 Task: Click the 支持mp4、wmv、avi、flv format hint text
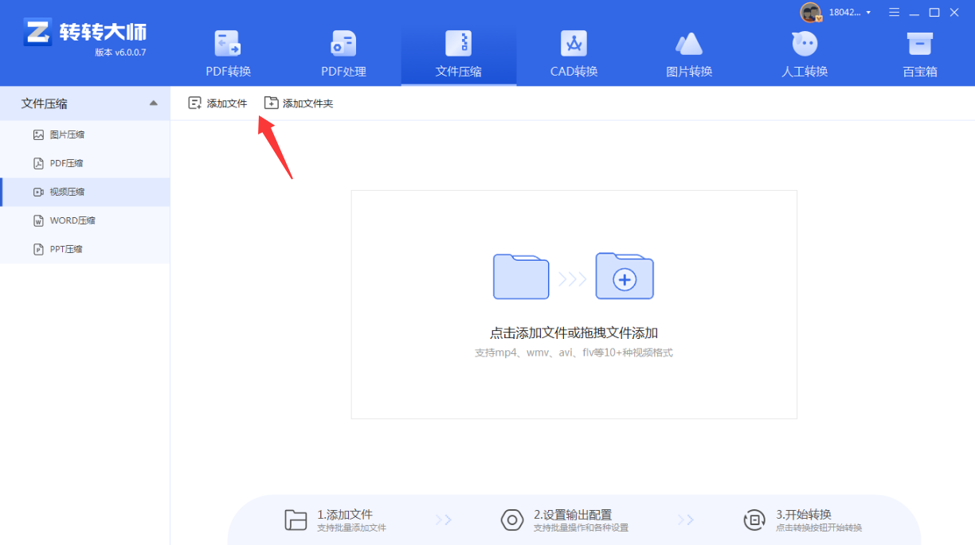point(574,352)
